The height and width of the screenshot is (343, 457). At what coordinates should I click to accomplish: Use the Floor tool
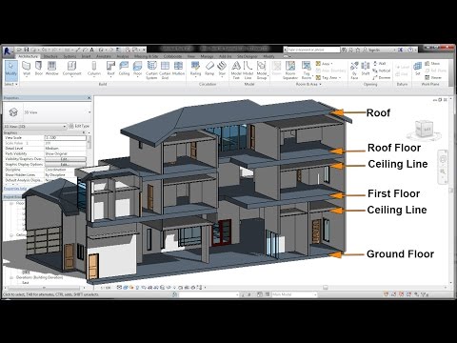(x=137, y=69)
